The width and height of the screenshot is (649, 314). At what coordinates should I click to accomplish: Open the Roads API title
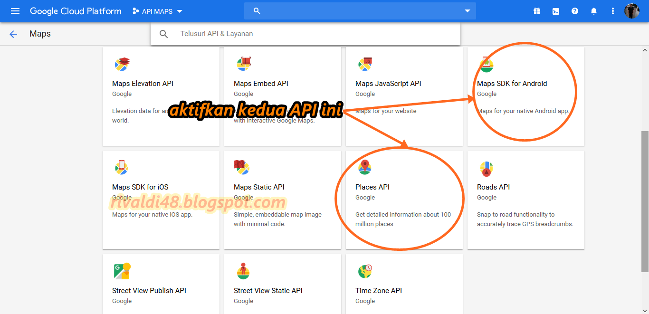[x=493, y=187]
